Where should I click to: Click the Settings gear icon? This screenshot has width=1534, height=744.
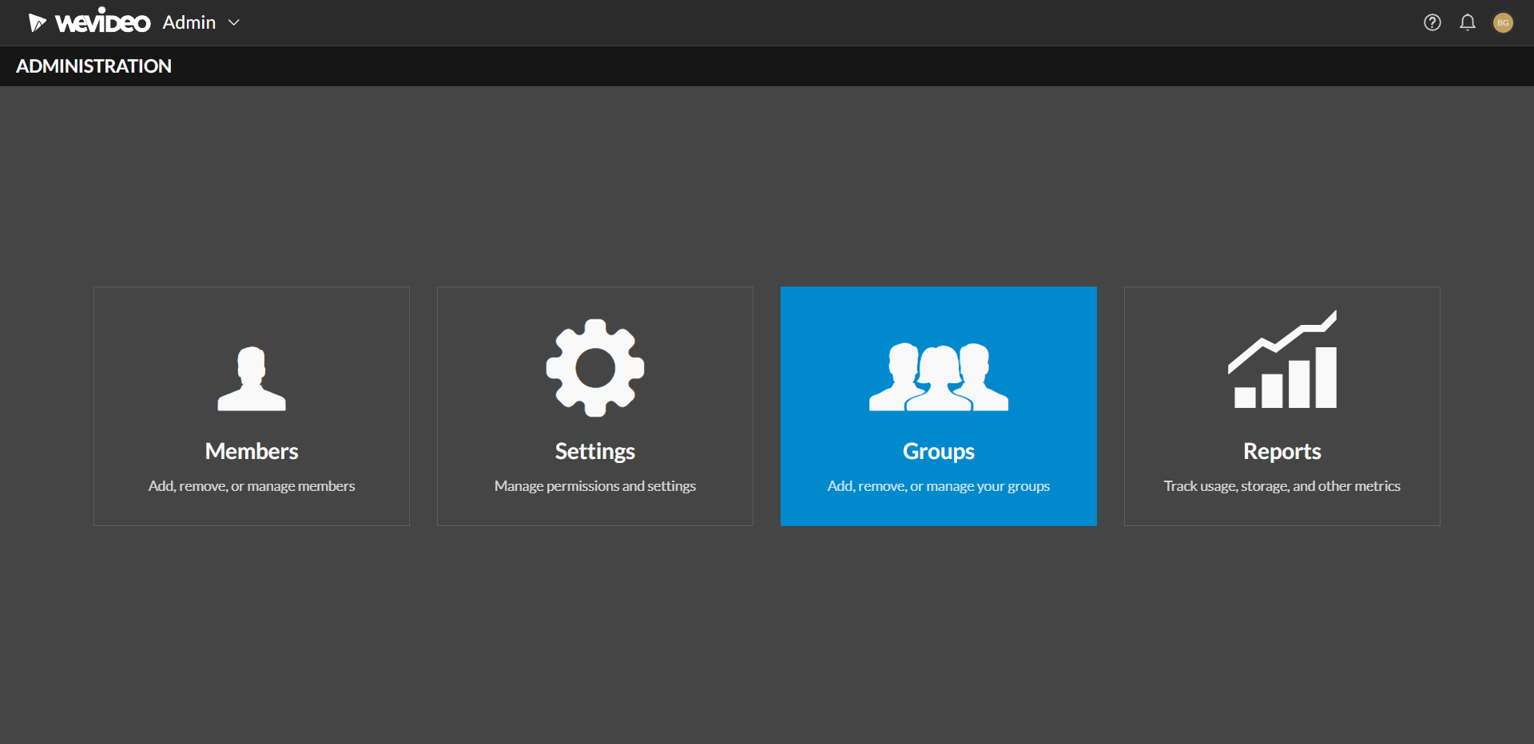click(594, 368)
